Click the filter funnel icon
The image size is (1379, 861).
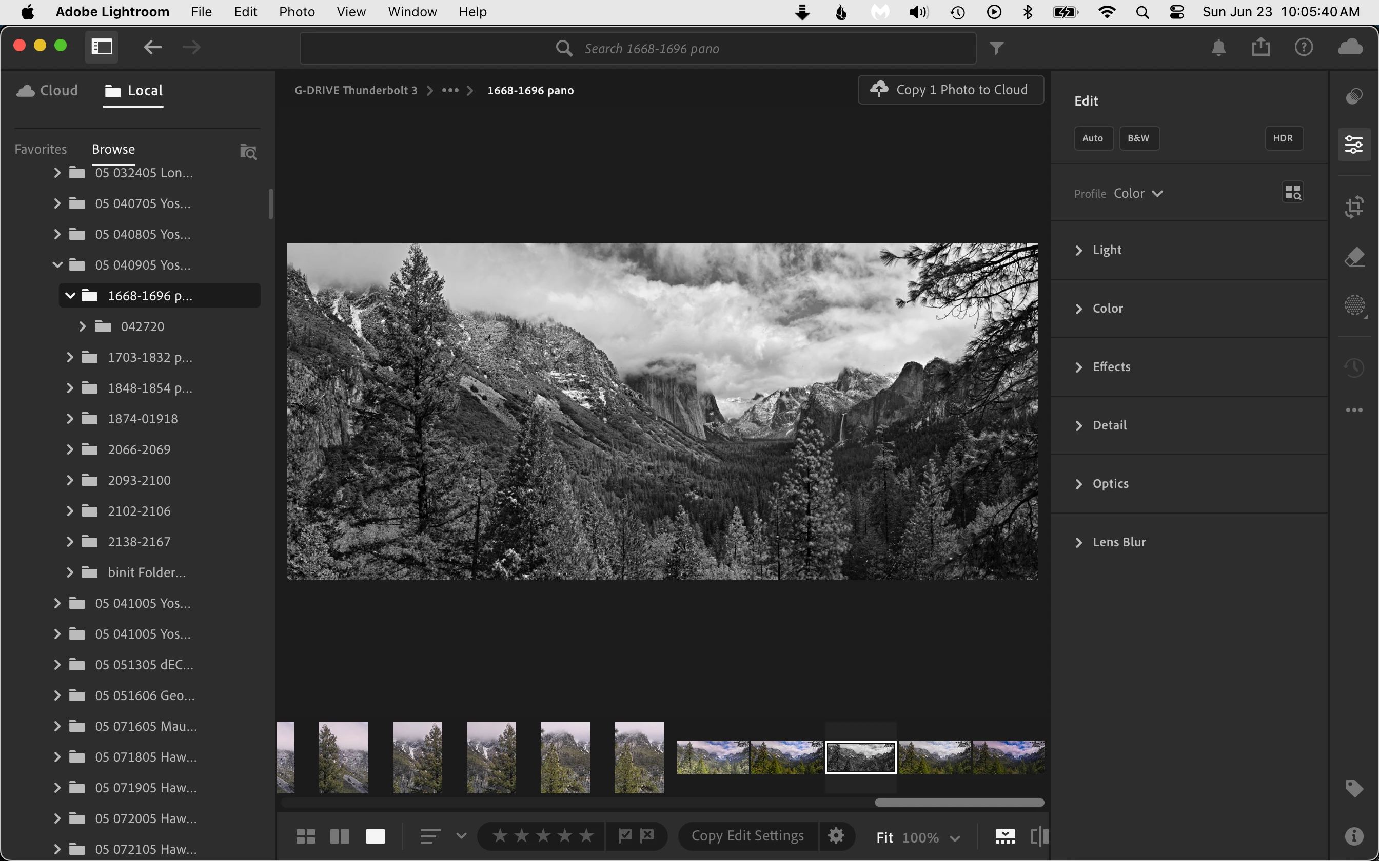click(x=996, y=48)
